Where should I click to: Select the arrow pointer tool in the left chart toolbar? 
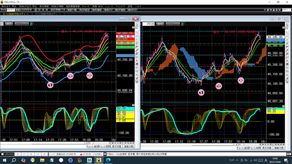point(137,25)
